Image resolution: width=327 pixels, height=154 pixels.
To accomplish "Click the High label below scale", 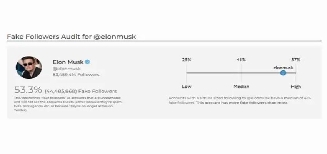I will coord(296,86).
